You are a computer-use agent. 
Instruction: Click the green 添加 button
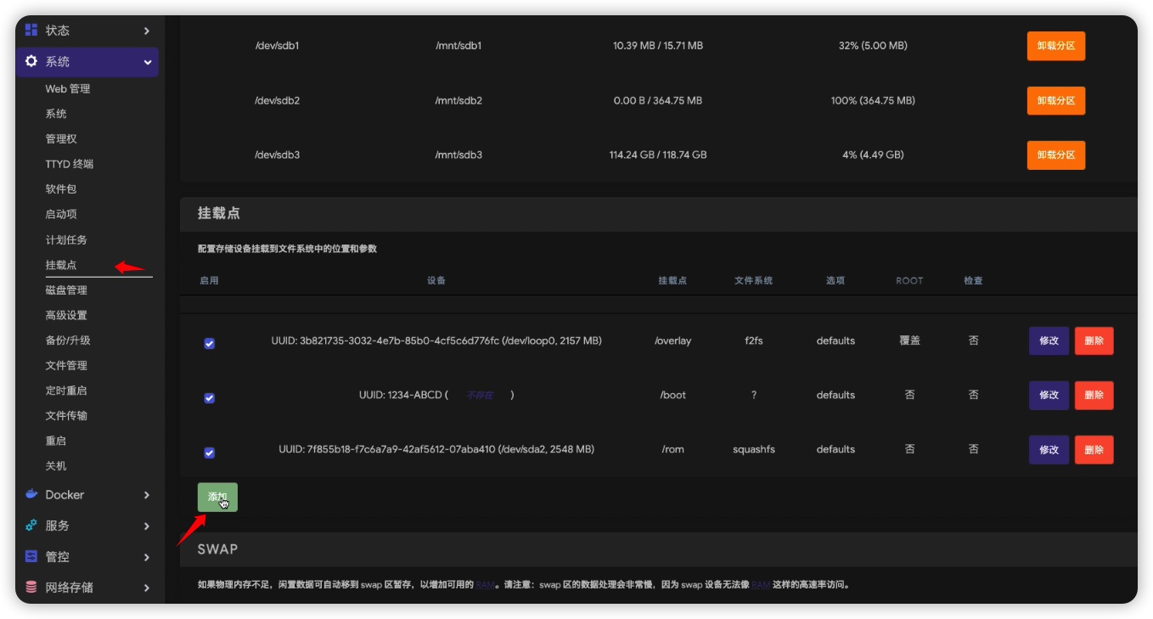tap(217, 497)
